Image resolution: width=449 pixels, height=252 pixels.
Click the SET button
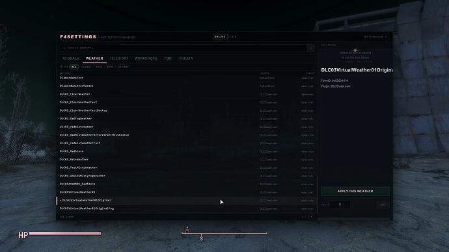tap(383, 205)
